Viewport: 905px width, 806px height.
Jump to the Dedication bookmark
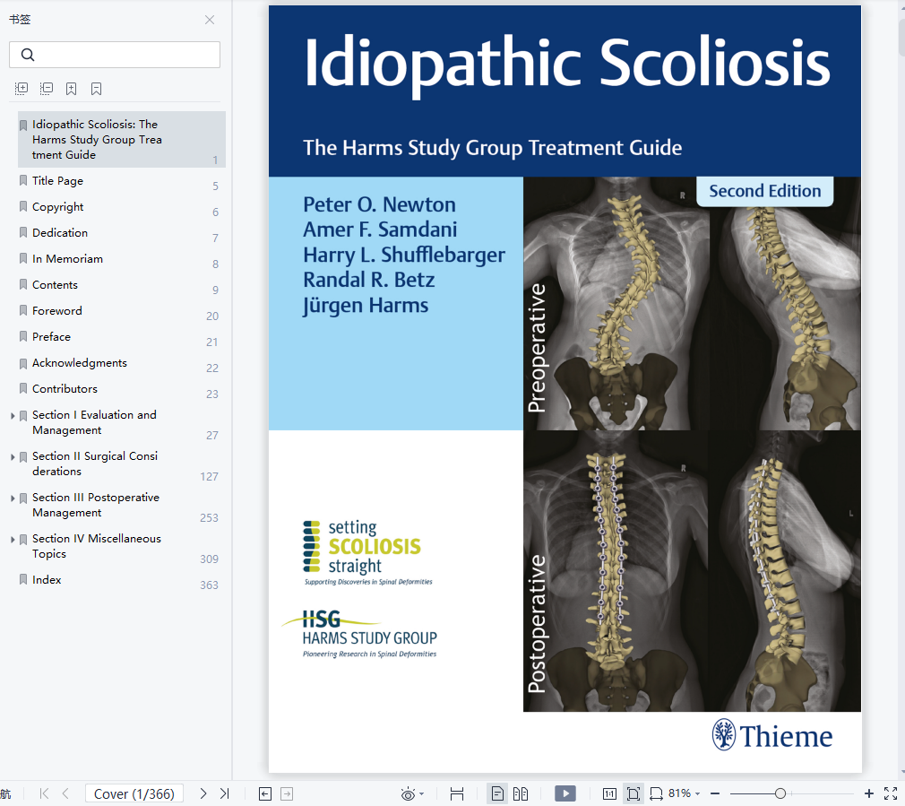coord(60,233)
